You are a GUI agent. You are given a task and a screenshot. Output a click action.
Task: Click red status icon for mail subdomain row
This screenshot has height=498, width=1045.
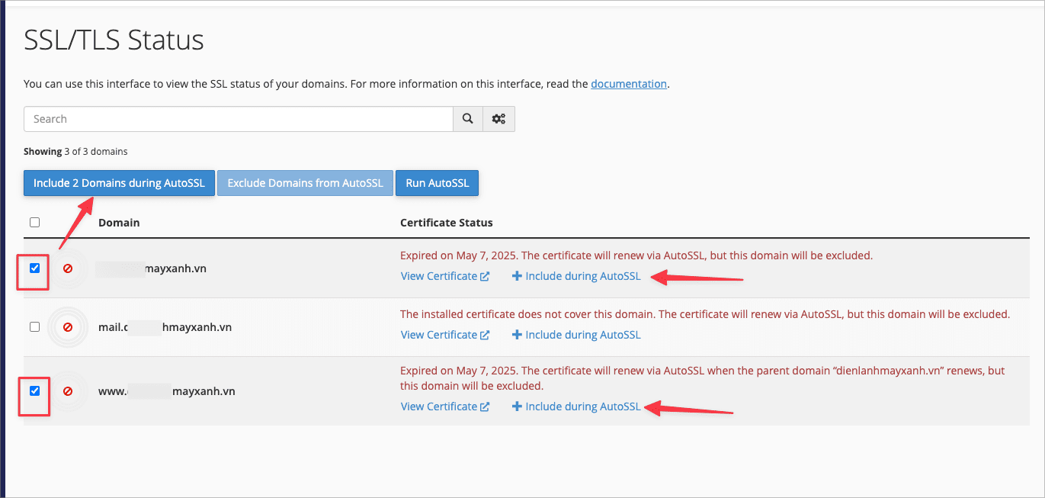click(x=68, y=327)
